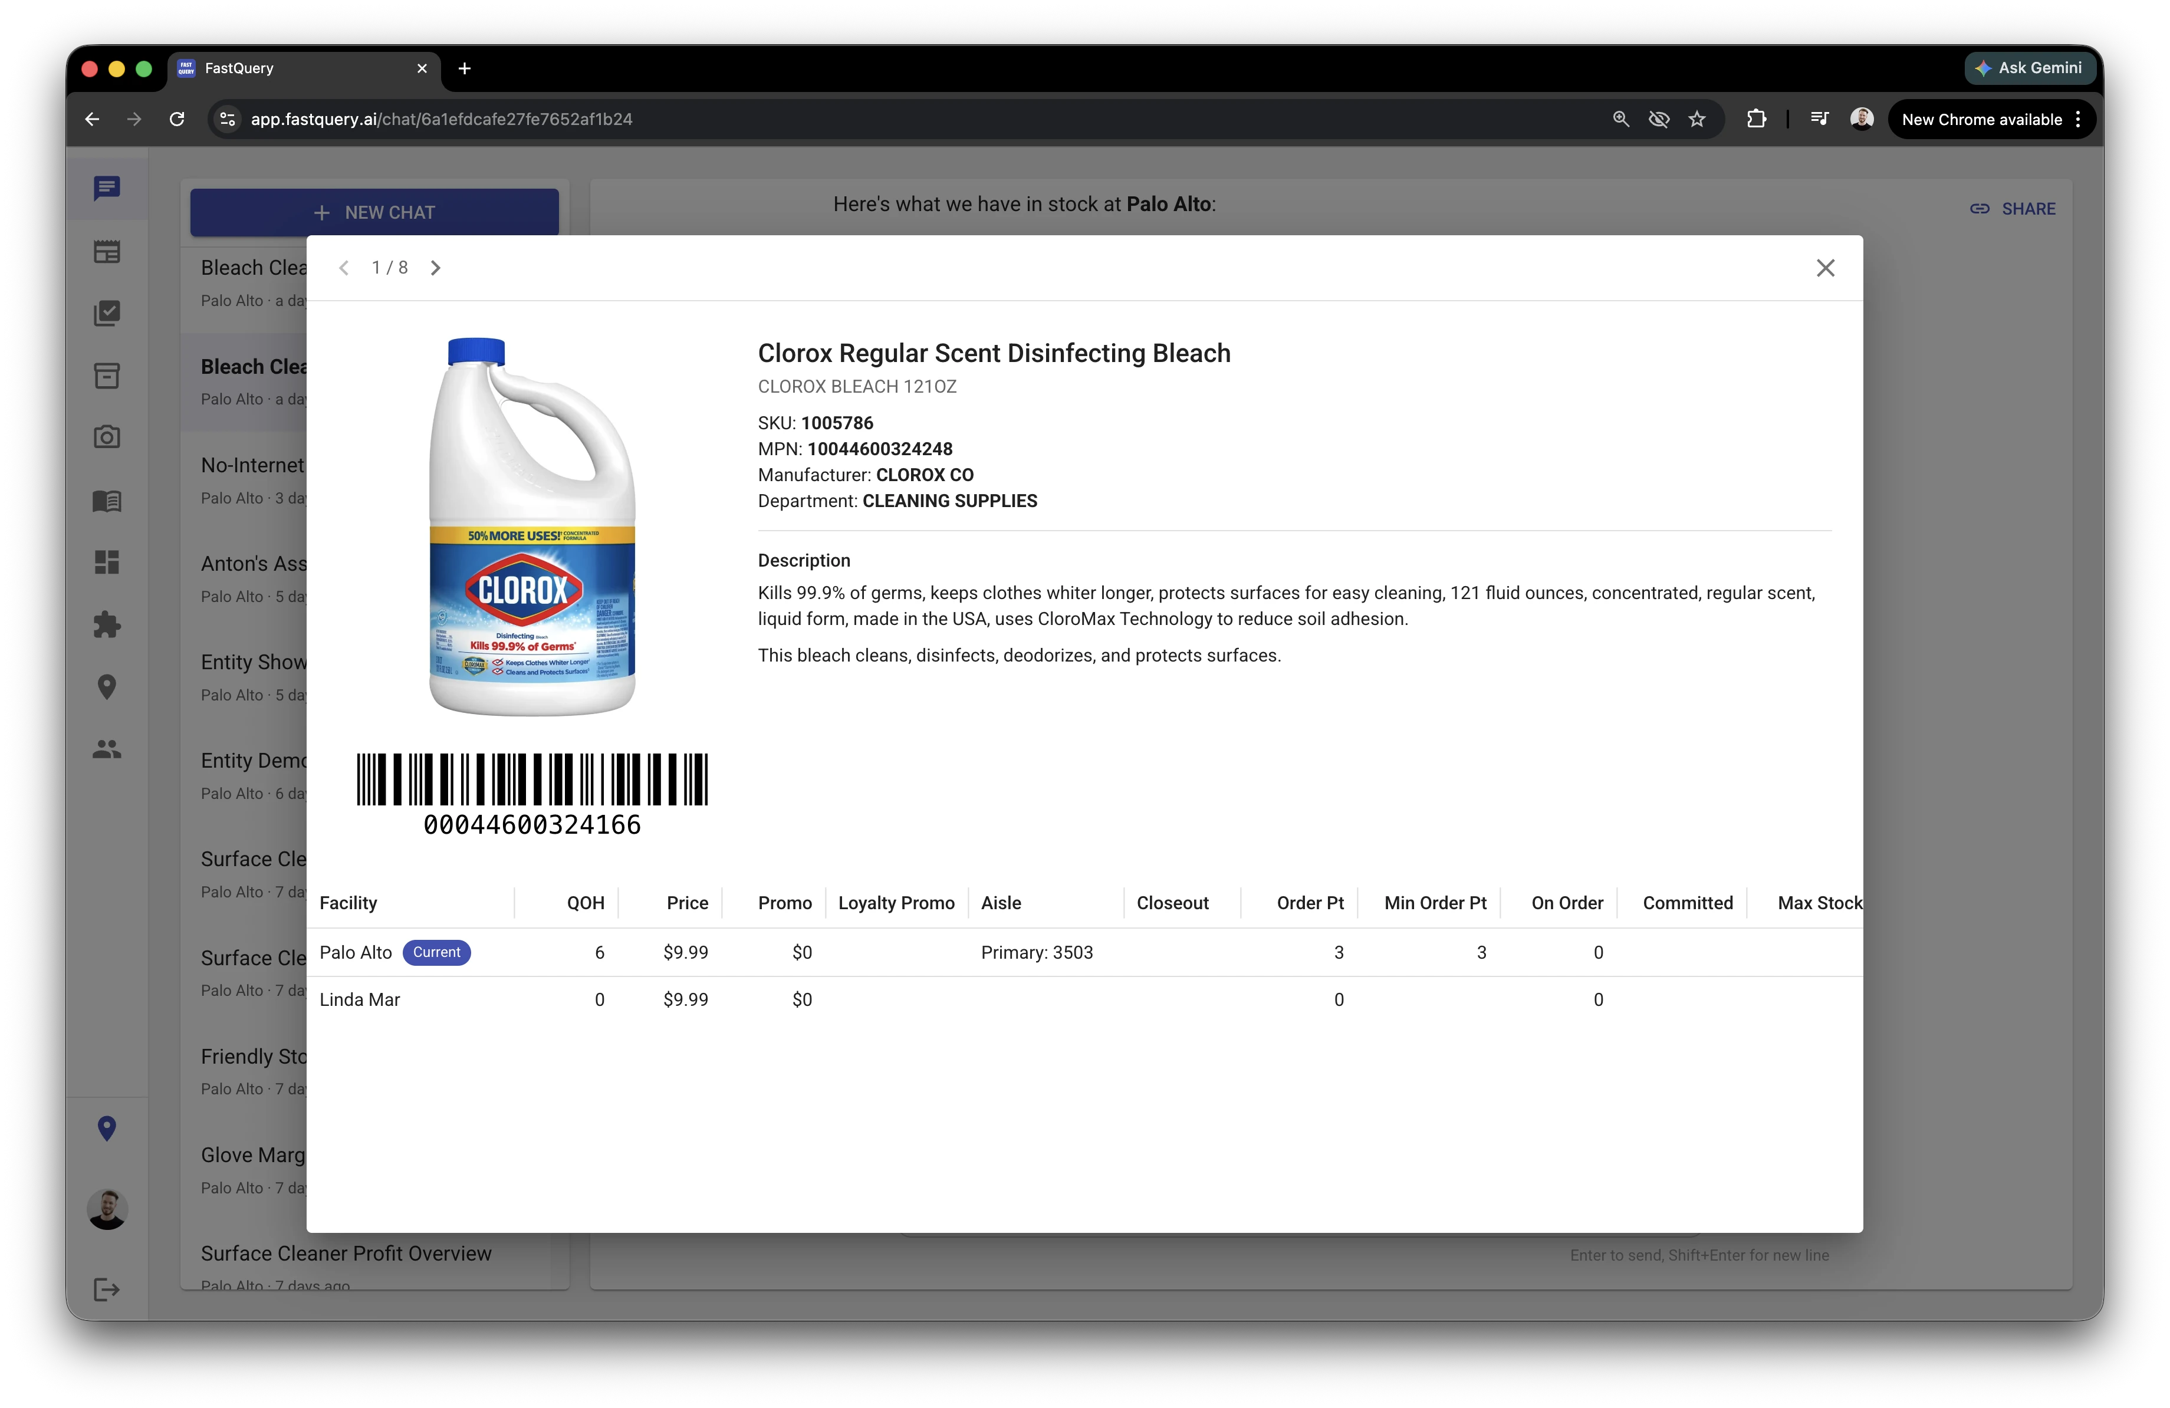2170x1408 pixels.
Task: Click the NEW CHAT button
Action: coord(374,212)
